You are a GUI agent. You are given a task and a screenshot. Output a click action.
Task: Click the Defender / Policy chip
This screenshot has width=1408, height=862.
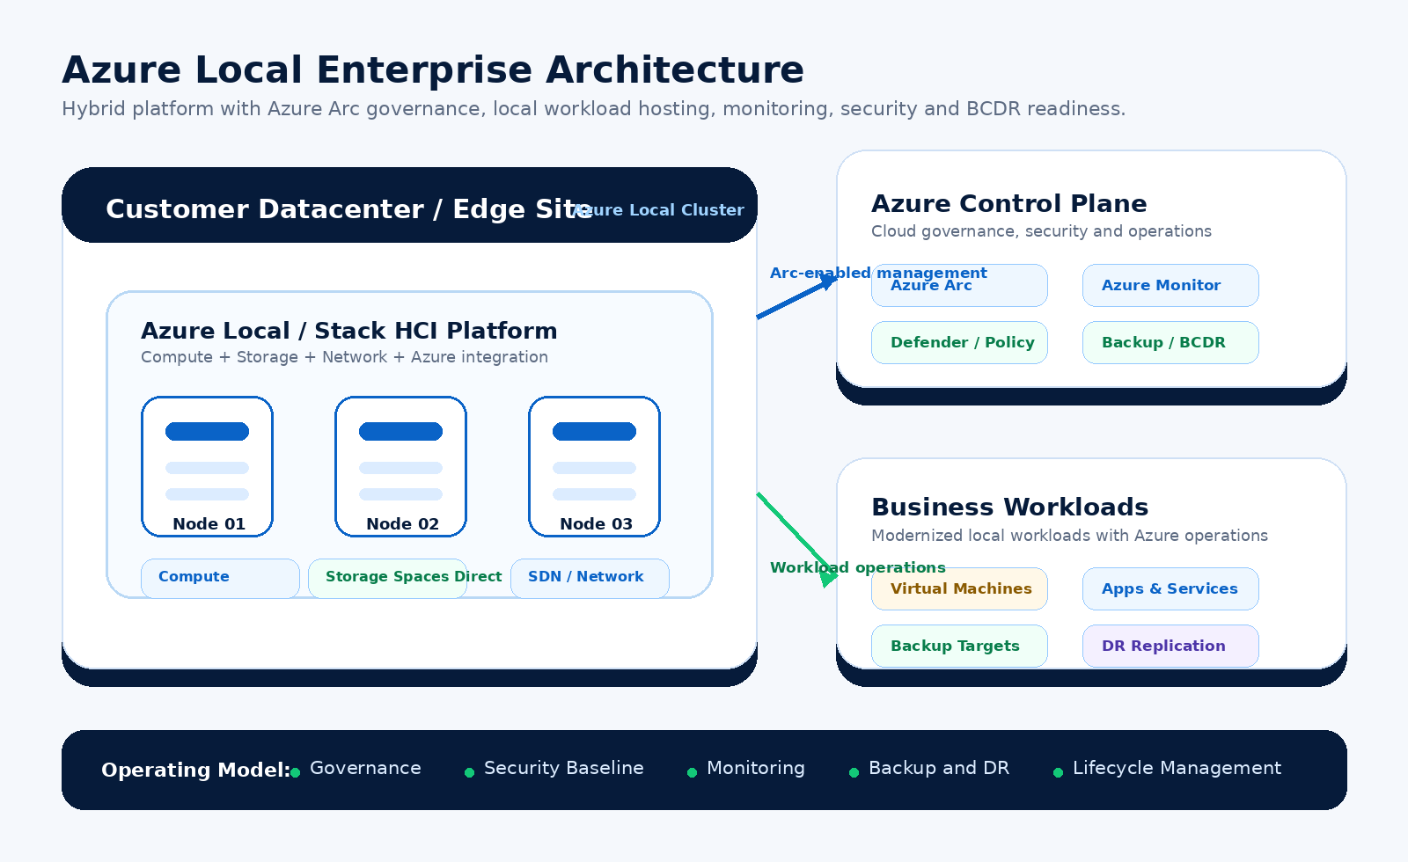(960, 342)
